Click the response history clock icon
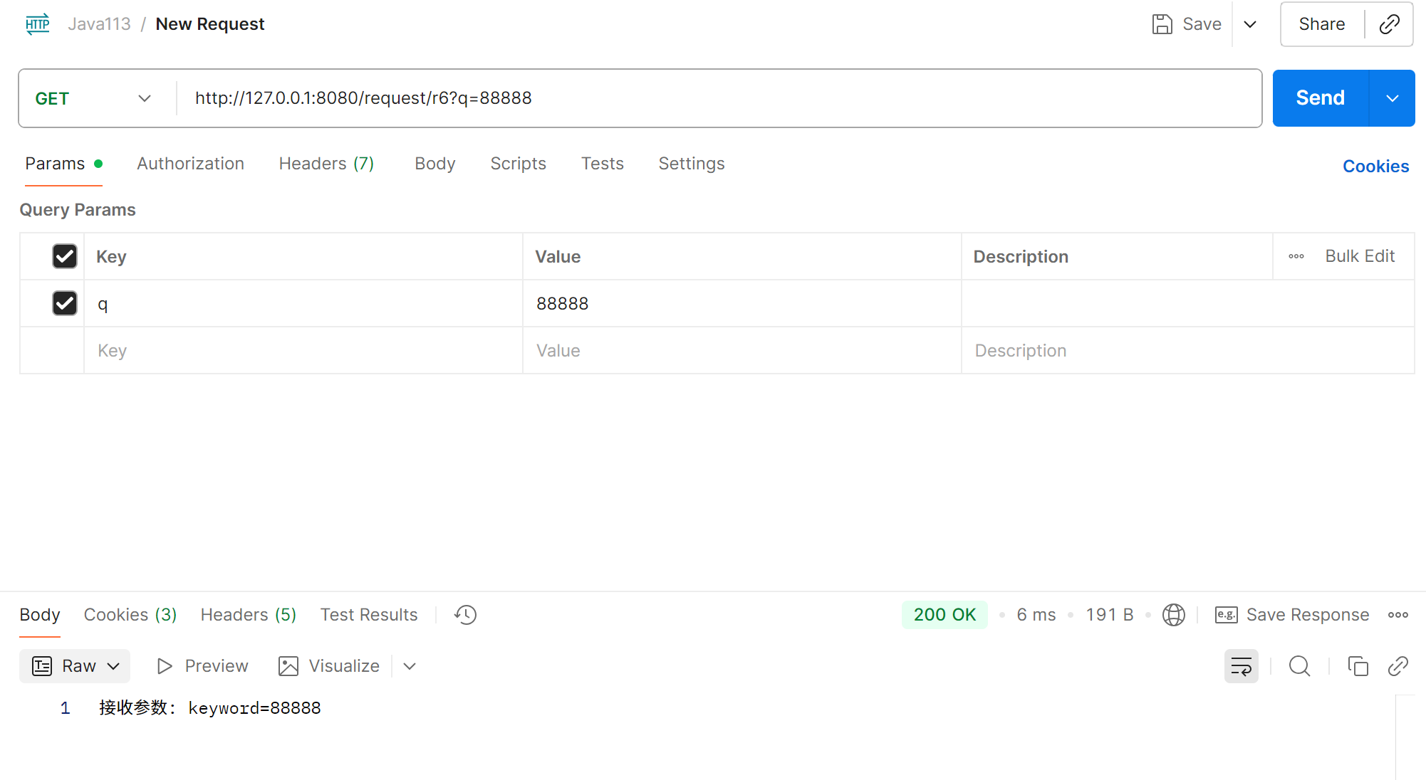Image resolution: width=1426 pixels, height=780 pixels. (465, 615)
